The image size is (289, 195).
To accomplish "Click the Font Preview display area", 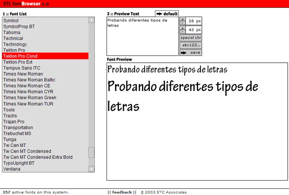I will (x=197, y=121).
